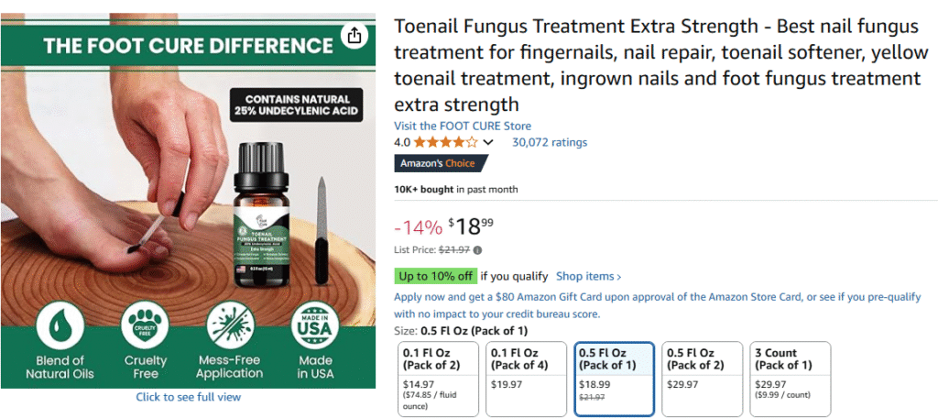Click the Blend of Natural Oils droplet icon
This screenshot has height=418, width=938.
(60, 325)
